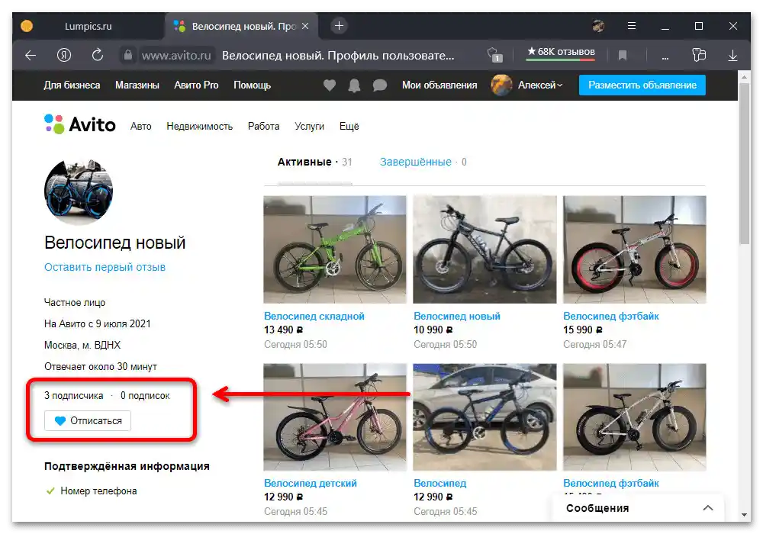Open browser downloads arrow icon
Image resolution: width=763 pixels, height=534 pixels.
point(732,56)
